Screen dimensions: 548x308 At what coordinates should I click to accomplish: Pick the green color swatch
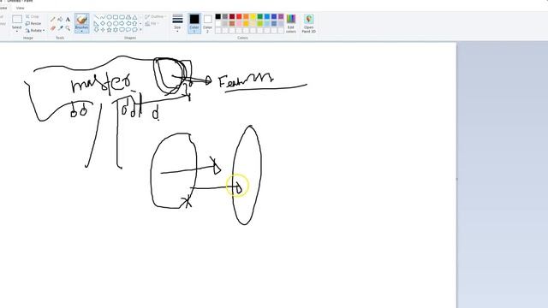(260, 16)
